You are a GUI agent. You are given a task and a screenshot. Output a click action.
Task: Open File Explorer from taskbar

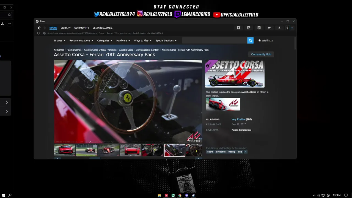point(159,195)
